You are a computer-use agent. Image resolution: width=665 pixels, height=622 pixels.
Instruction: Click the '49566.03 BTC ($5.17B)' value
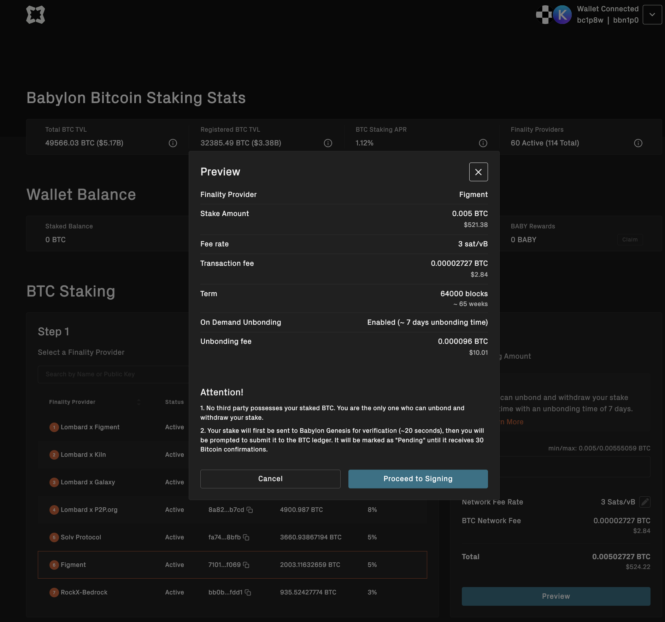tap(84, 143)
